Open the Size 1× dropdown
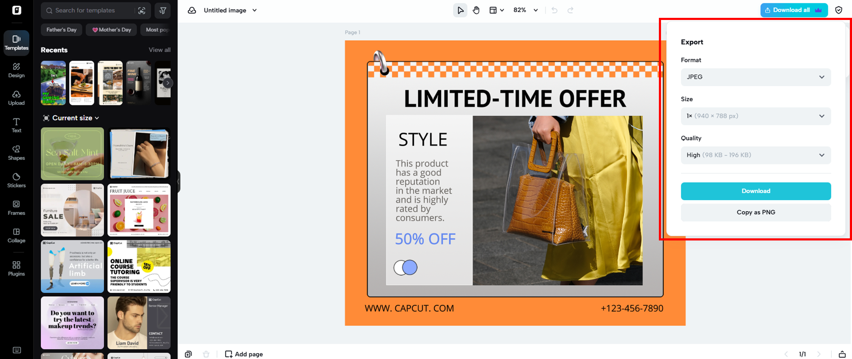This screenshot has width=852, height=359. pyautogui.click(x=755, y=116)
